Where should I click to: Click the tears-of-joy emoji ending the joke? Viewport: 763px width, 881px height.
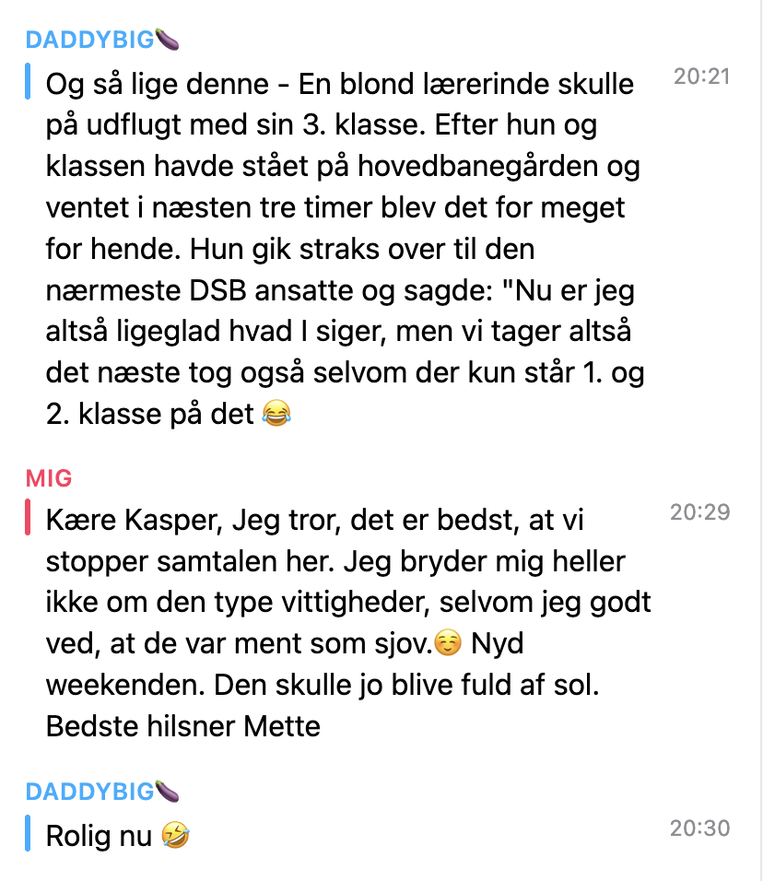click(275, 415)
